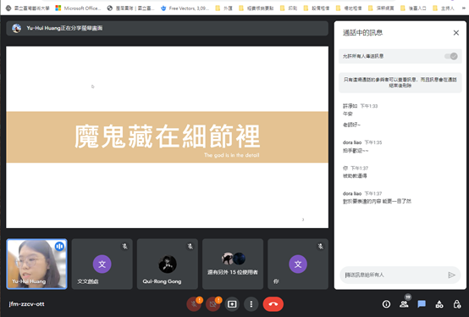Viewport: 469px width, 317px height.
Task: Click the muted mic icon on your own tile
Action: [321, 246]
